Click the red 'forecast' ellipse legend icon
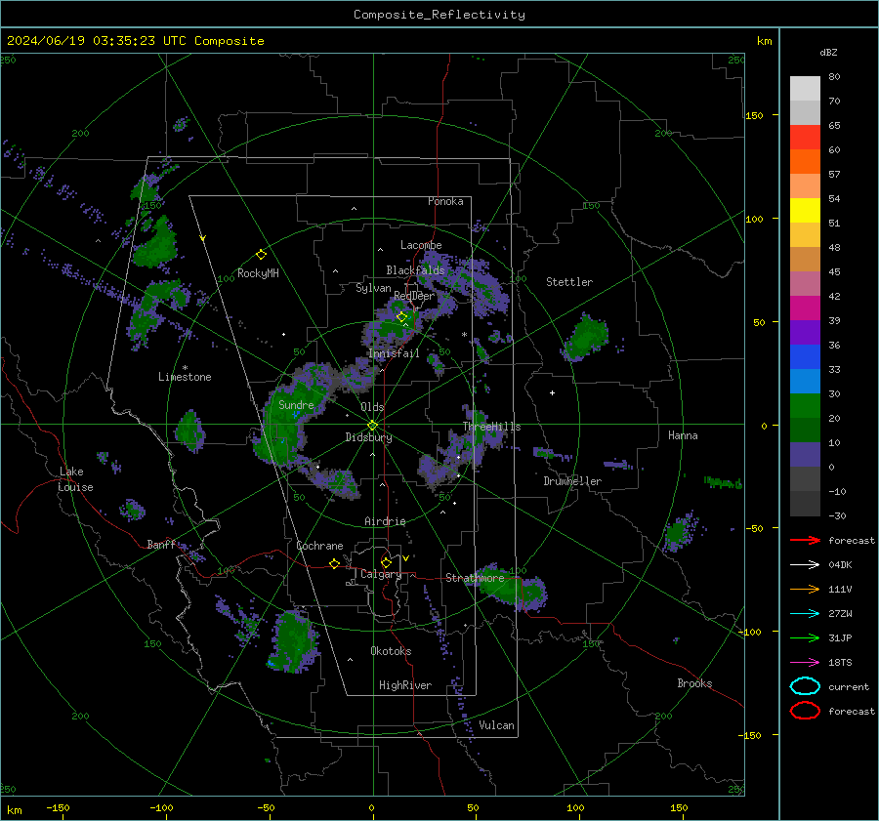 [x=805, y=711]
